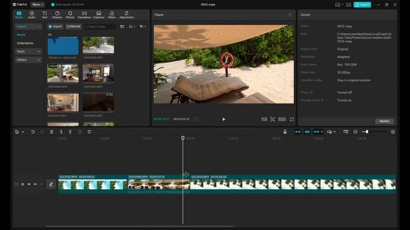Screen dimensions: 410x230
Task: Open the select tool dropdown arrow
Action: [x=23, y=132]
